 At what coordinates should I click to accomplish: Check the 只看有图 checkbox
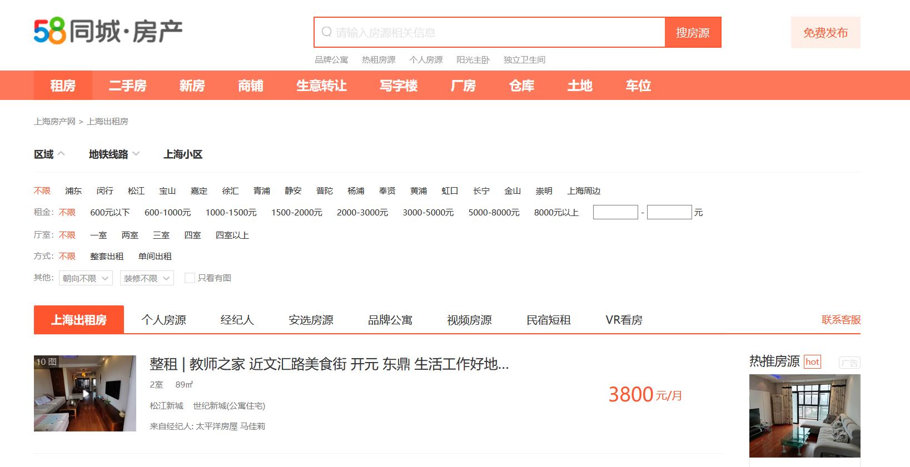190,278
